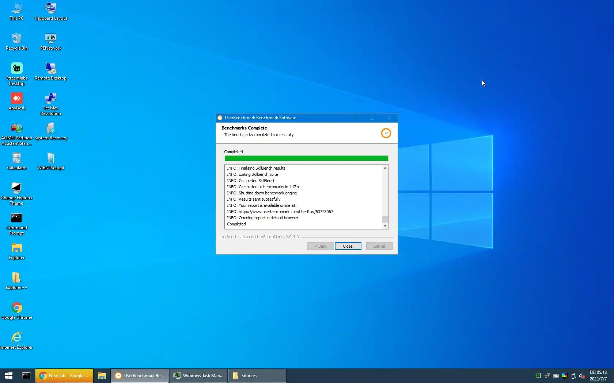Switch to the New Tab Google Chrome taskbar window
The image size is (614, 383).
[64, 376]
